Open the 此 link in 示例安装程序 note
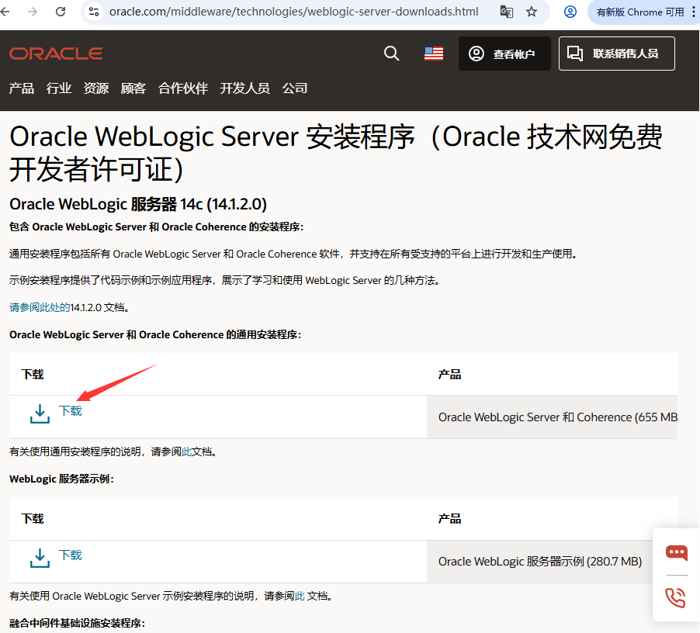This screenshot has width=700, height=633. pos(300,596)
